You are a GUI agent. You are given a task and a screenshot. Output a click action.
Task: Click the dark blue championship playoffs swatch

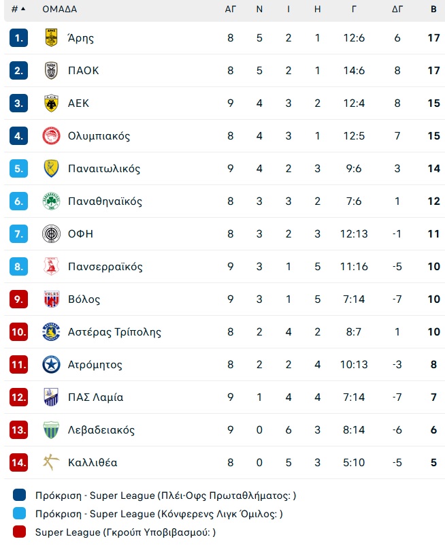click(20, 495)
